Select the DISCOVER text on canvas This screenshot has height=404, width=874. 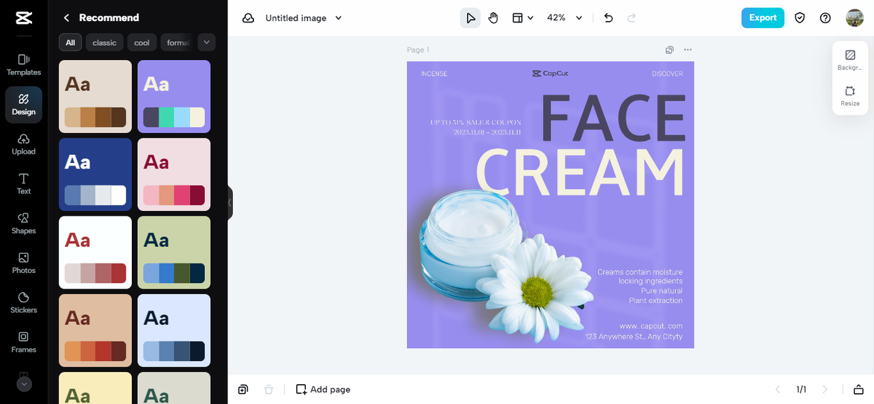[667, 74]
